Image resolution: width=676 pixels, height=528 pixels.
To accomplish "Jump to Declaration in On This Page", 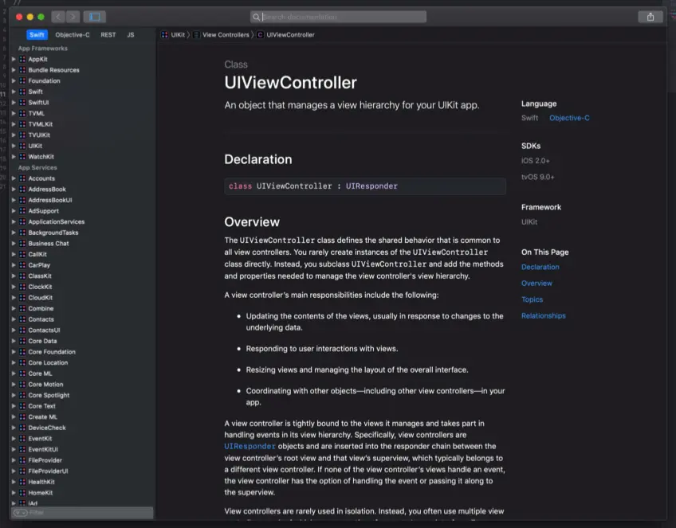I will point(540,267).
